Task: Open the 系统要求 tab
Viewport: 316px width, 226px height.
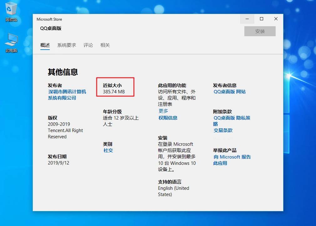Action: pyautogui.click(x=67, y=45)
